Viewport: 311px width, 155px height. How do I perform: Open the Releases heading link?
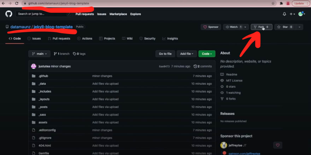(227, 114)
